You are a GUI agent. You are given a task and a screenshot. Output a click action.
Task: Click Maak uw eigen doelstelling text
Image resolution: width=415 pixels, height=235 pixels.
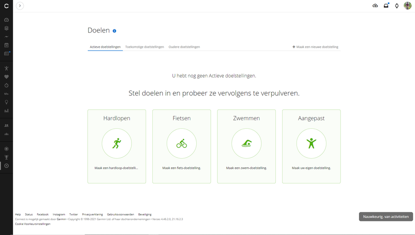[311, 168]
